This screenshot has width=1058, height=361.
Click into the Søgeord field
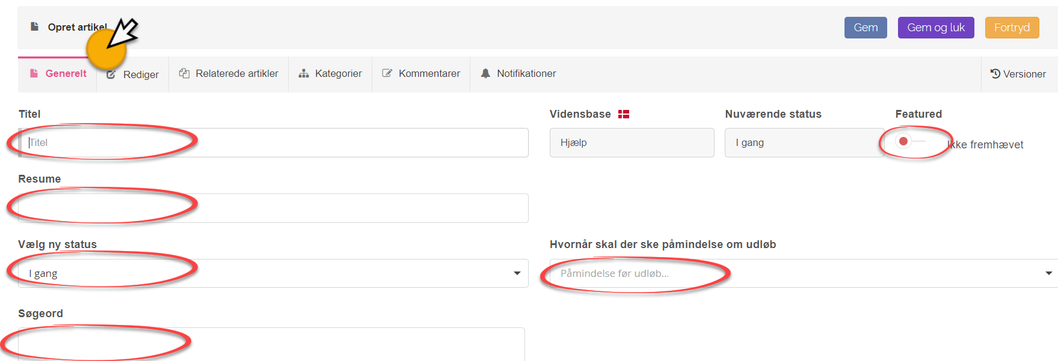pyautogui.click(x=271, y=344)
